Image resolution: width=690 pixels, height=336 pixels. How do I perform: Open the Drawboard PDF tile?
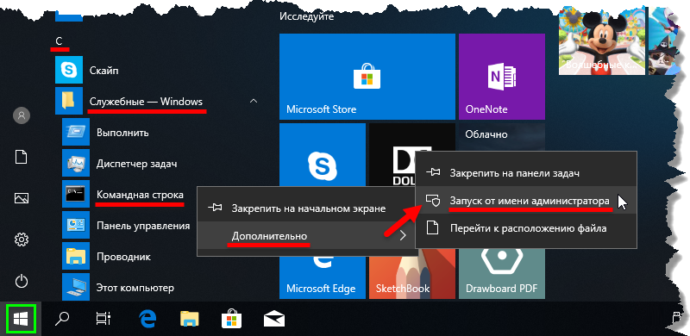[x=502, y=274]
